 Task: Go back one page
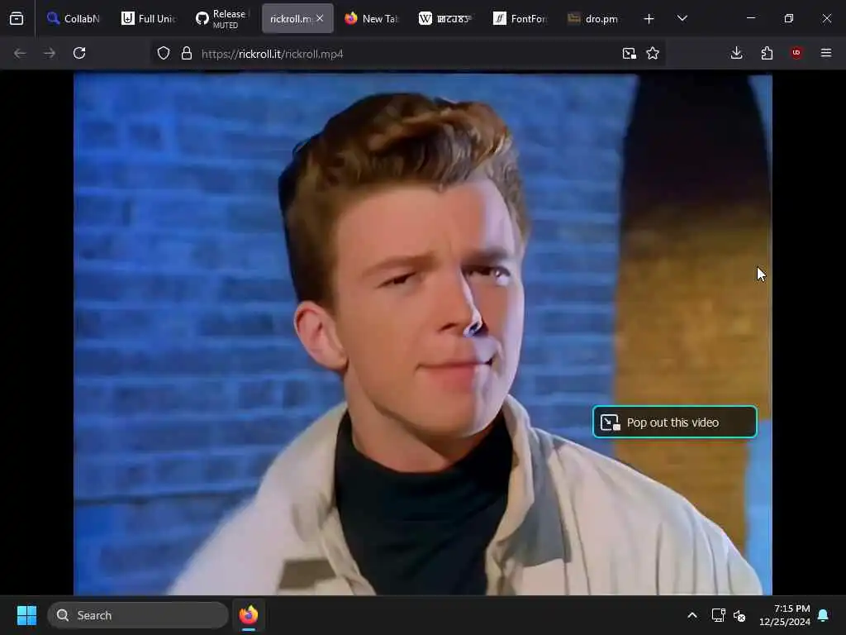[x=20, y=53]
